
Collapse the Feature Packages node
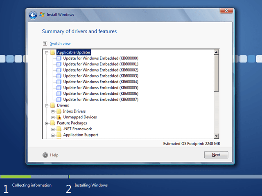click(x=47, y=123)
